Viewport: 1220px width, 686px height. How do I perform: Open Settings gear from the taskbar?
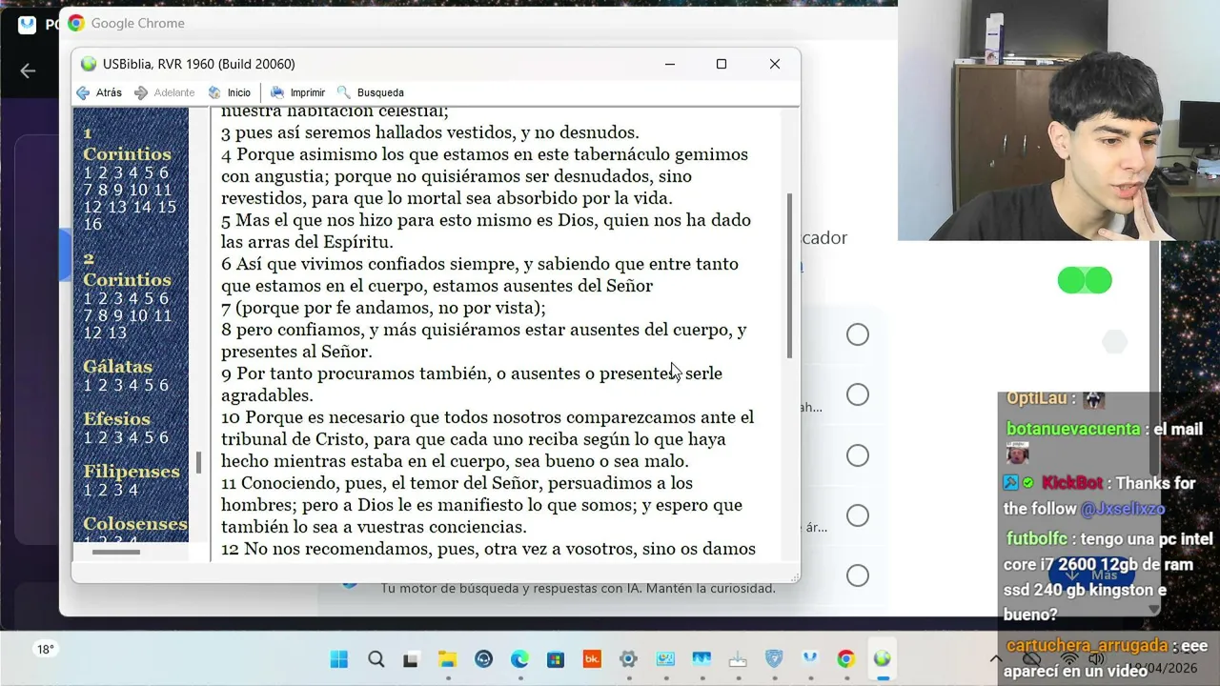(628, 658)
